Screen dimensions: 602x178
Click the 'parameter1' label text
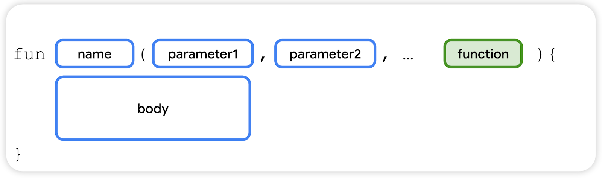[x=203, y=54]
